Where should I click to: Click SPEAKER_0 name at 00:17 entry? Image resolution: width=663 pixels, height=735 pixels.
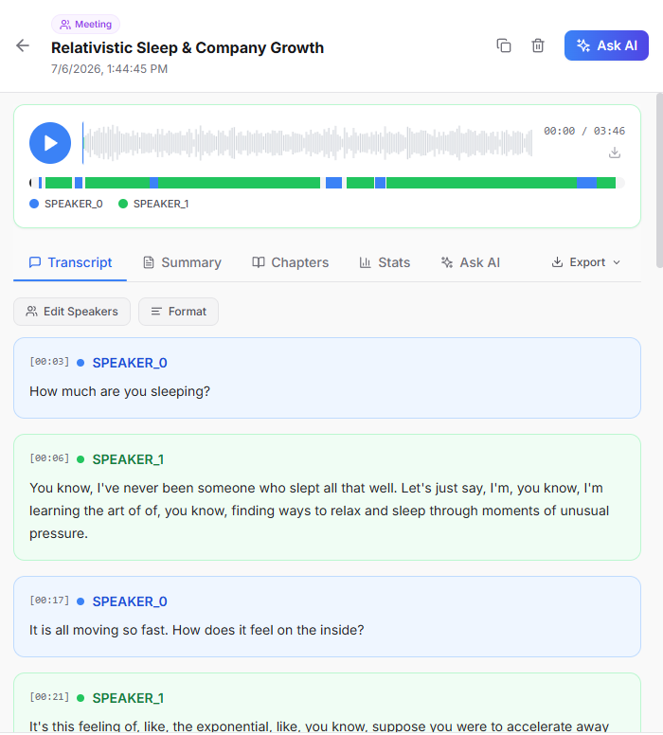[x=130, y=601]
